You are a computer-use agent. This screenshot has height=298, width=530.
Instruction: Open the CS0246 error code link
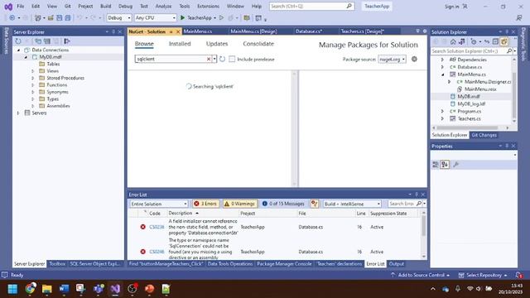157,252
